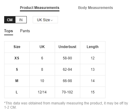
Task: Select the CM unit toggle
Action: (10, 20)
